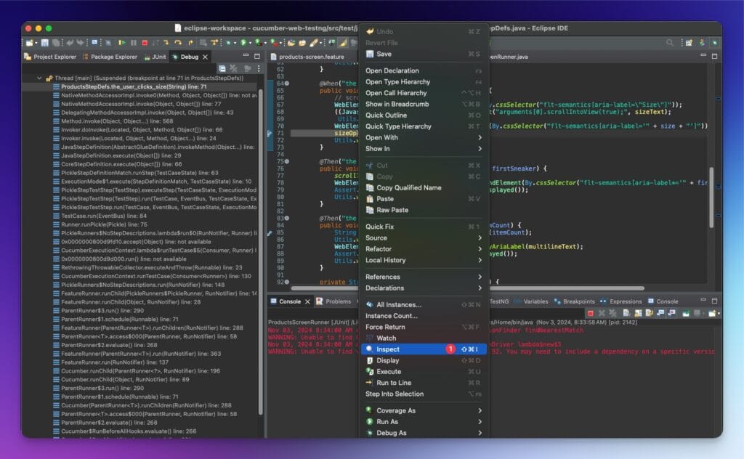The height and width of the screenshot is (459, 744).
Task: Choose Open Declaration menu entry
Action: [x=424, y=70]
